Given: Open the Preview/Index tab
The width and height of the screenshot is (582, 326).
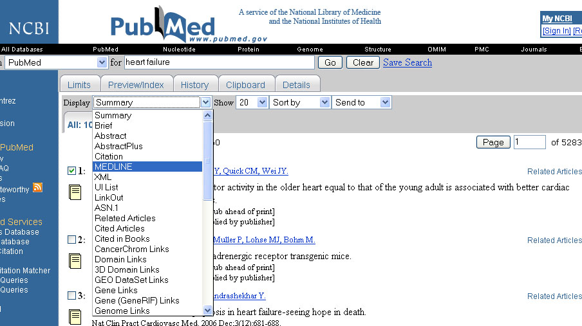Looking at the screenshot, I should coord(136,85).
